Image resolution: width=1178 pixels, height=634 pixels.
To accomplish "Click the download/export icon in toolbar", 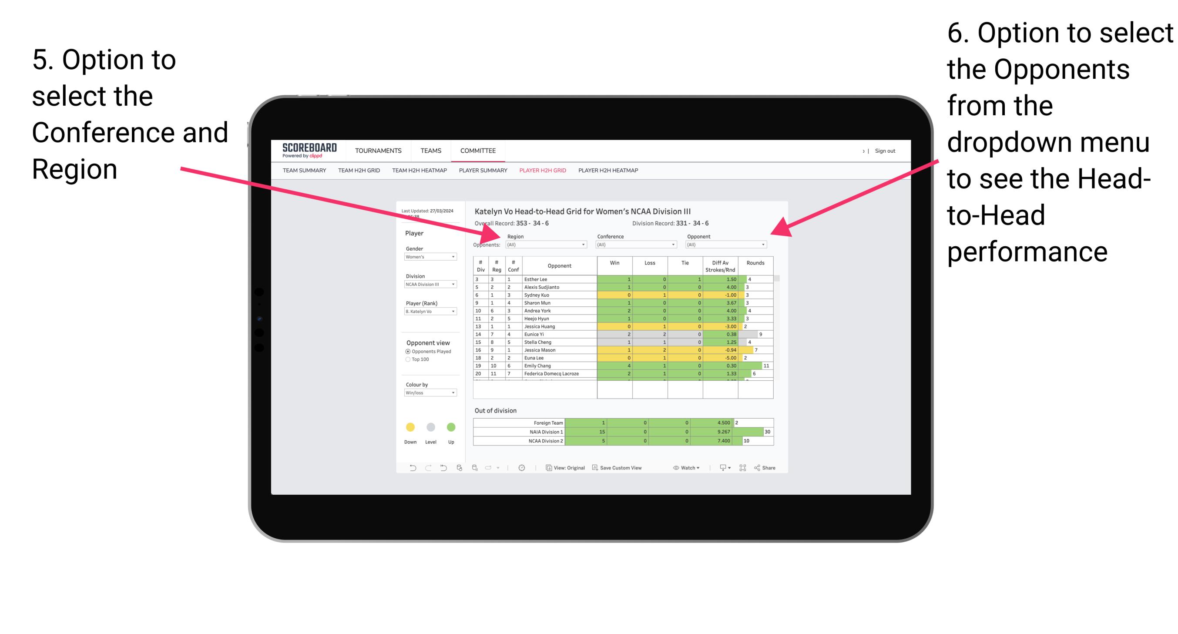I will click(x=721, y=469).
